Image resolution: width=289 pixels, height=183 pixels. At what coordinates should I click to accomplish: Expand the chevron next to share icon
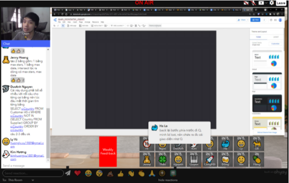[266, 3]
